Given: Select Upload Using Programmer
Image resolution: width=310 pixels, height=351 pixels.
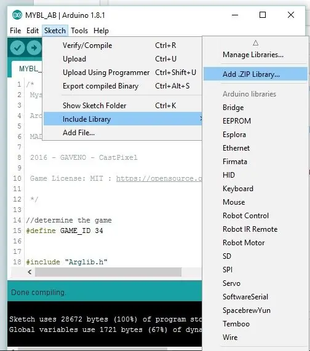Looking at the screenshot, I should [122, 73].
